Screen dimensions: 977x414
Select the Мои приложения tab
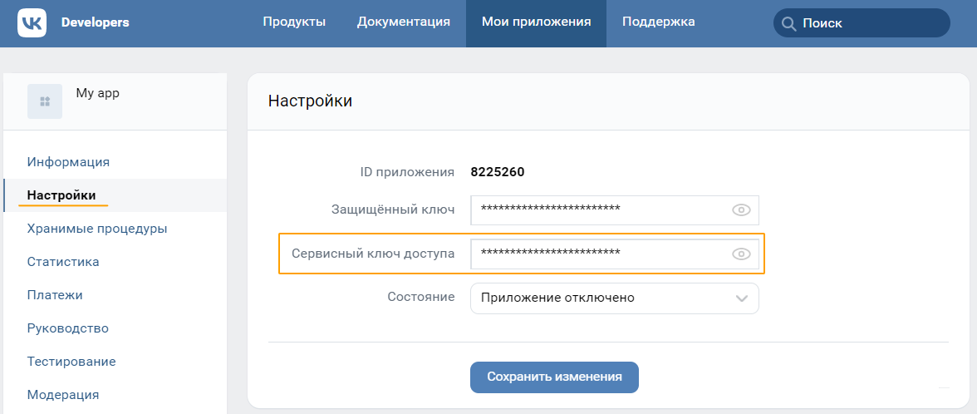click(536, 23)
